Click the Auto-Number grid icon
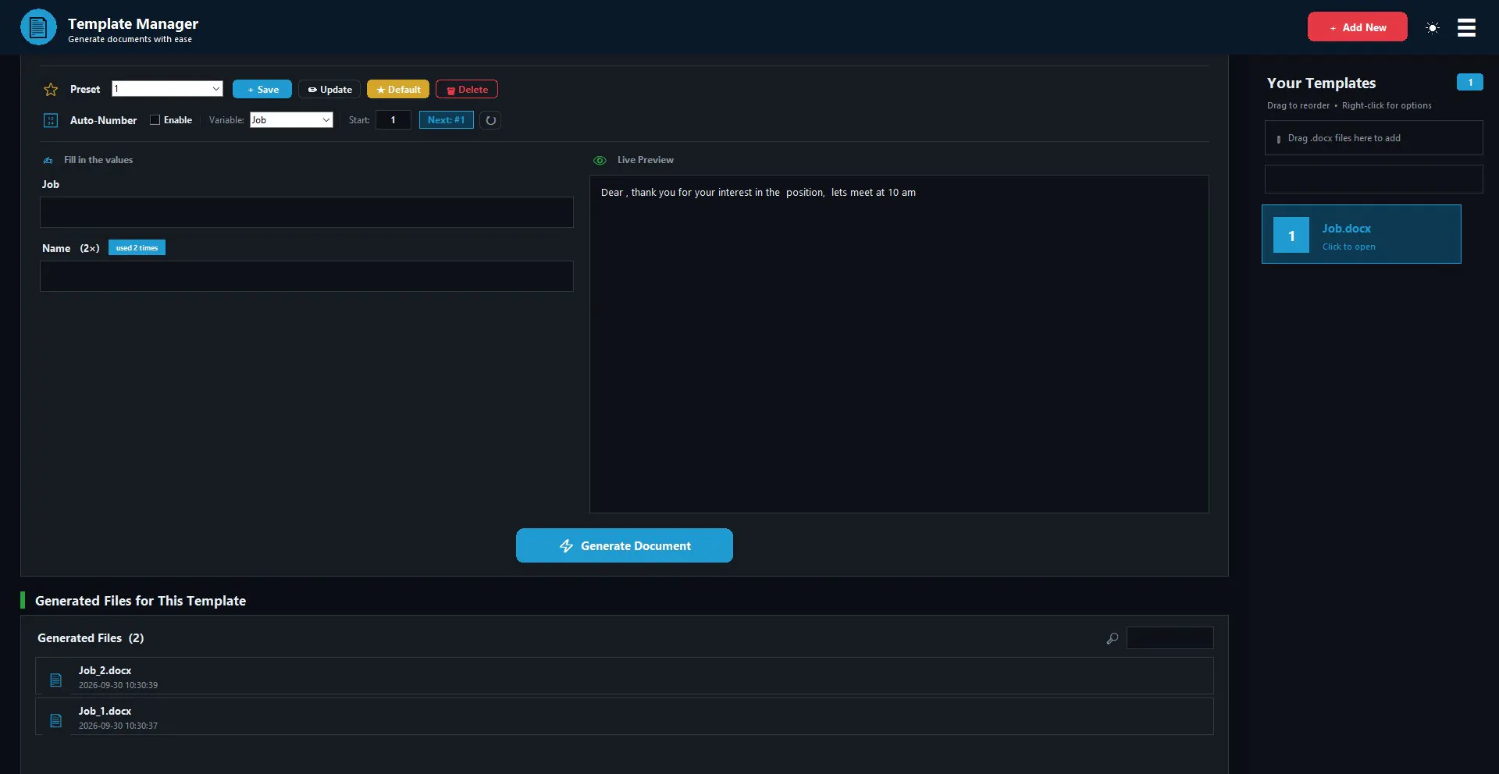Image resolution: width=1499 pixels, height=774 pixels. 51,120
